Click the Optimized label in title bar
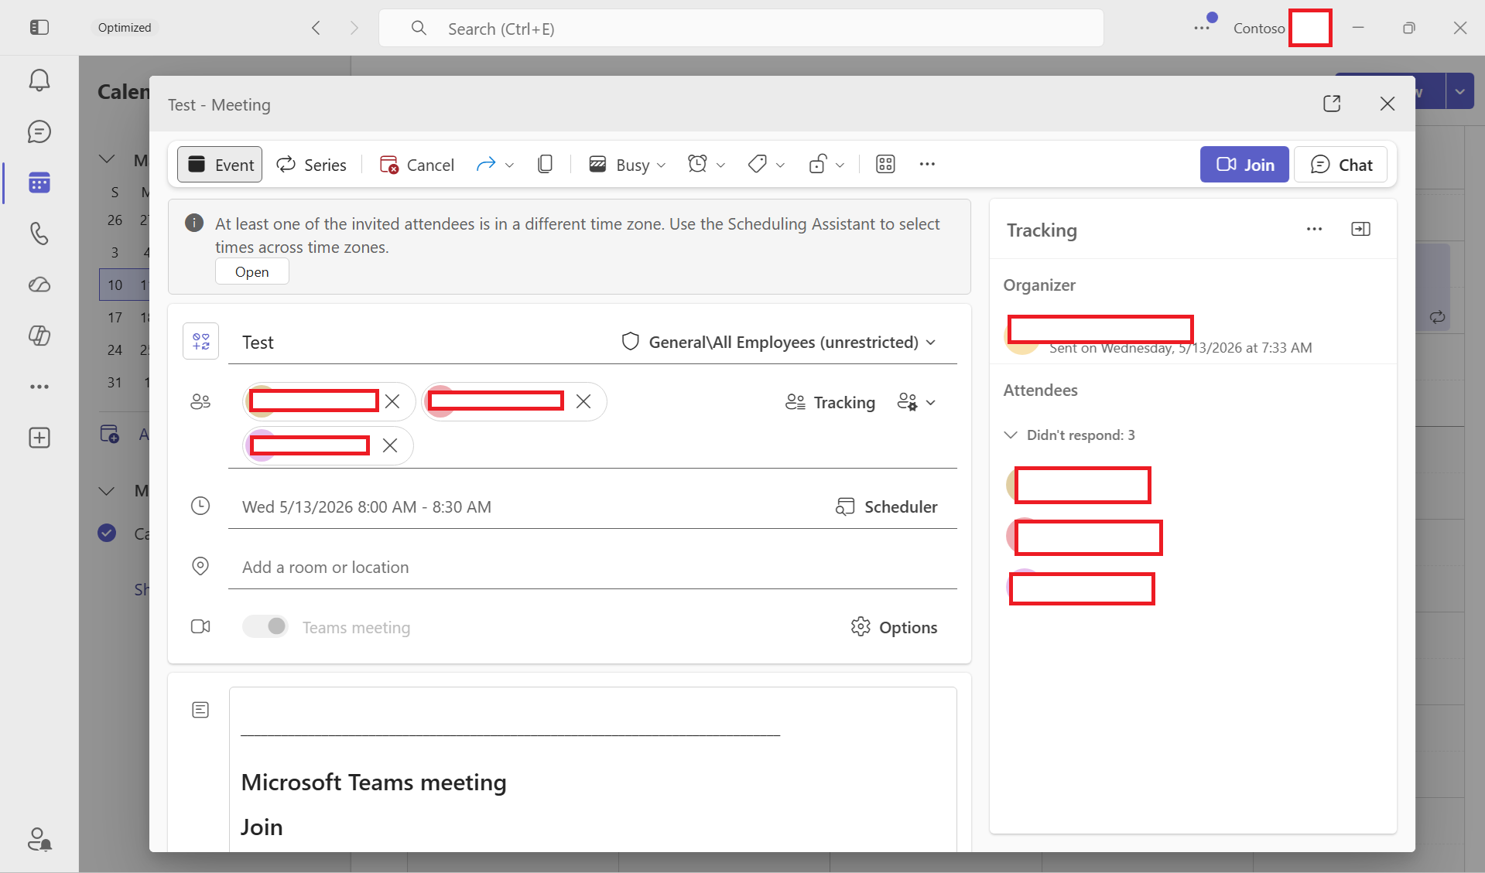Image resolution: width=1485 pixels, height=873 pixels. (x=125, y=28)
